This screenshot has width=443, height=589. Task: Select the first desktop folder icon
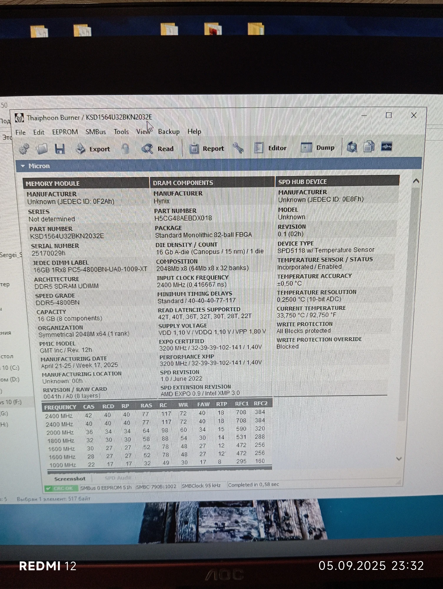(39, 31)
